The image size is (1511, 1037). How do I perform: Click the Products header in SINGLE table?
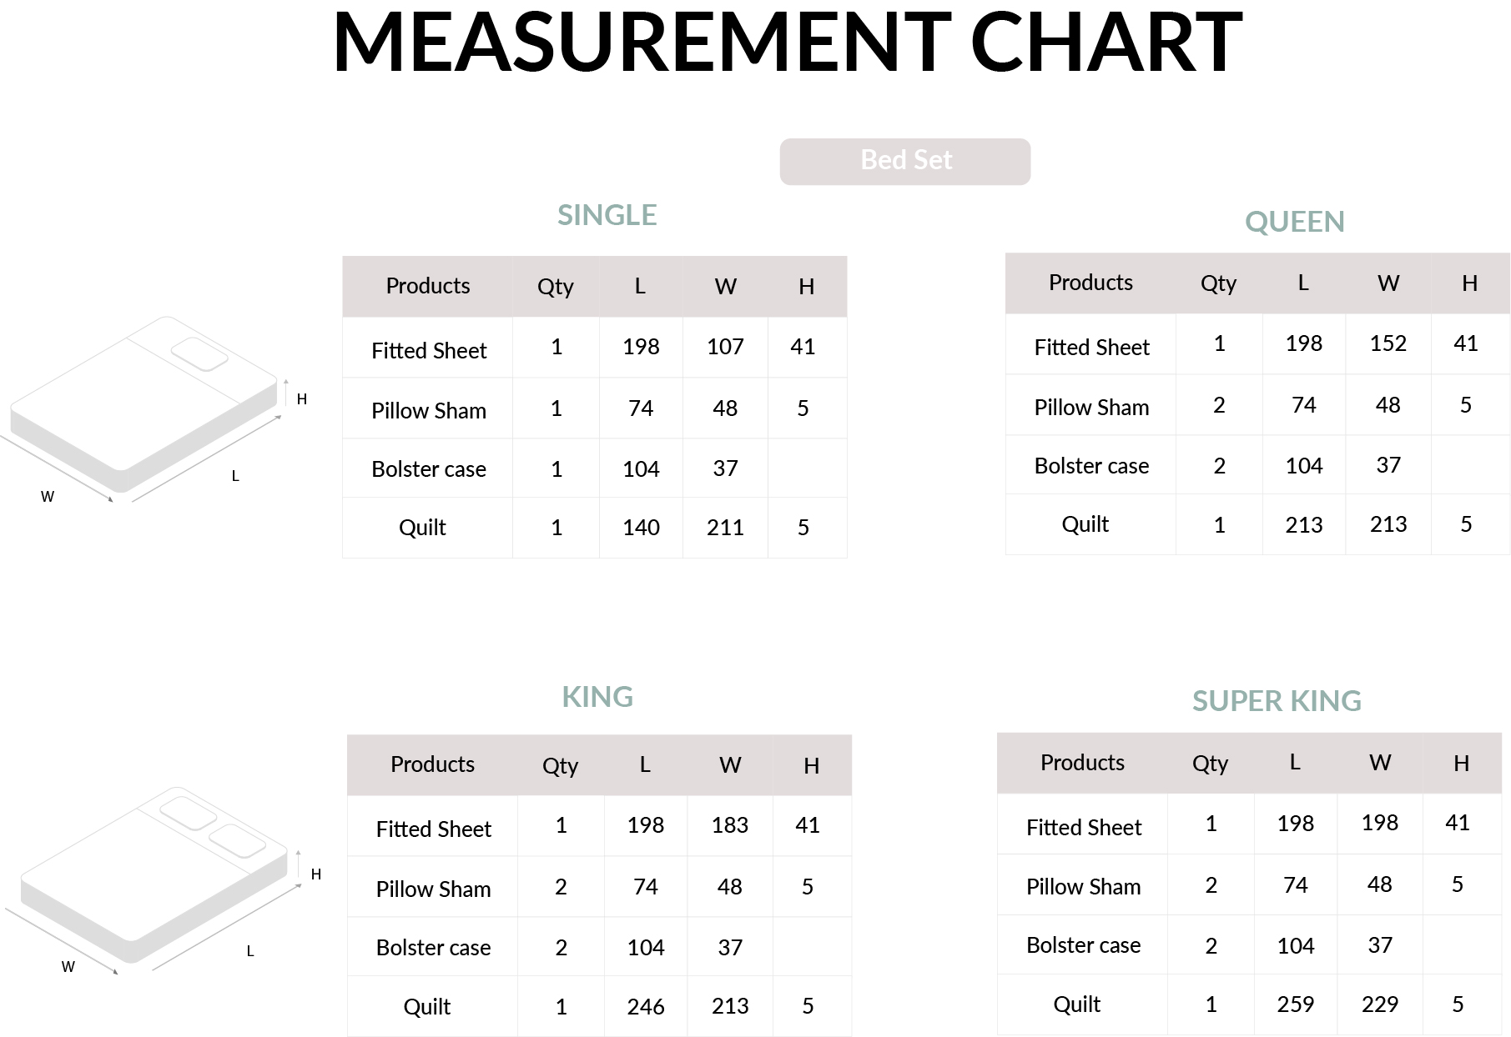(427, 286)
